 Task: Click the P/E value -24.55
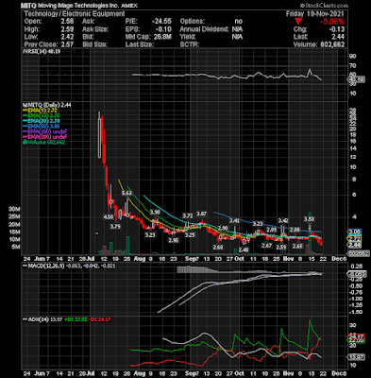[161, 21]
